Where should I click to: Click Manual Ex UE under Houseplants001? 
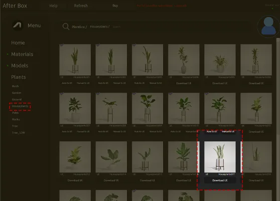tap(83, 83)
